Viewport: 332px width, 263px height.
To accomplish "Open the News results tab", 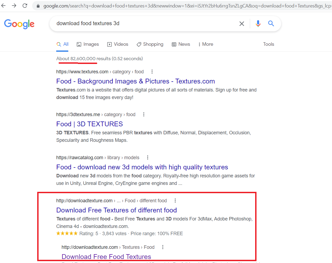I will pos(181,44).
